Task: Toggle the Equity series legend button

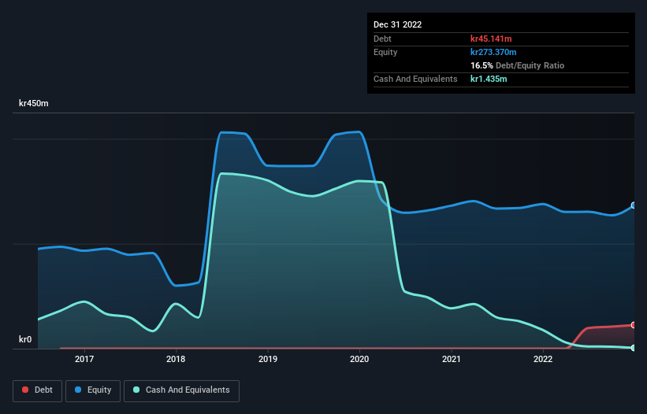Action: pos(93,390)
